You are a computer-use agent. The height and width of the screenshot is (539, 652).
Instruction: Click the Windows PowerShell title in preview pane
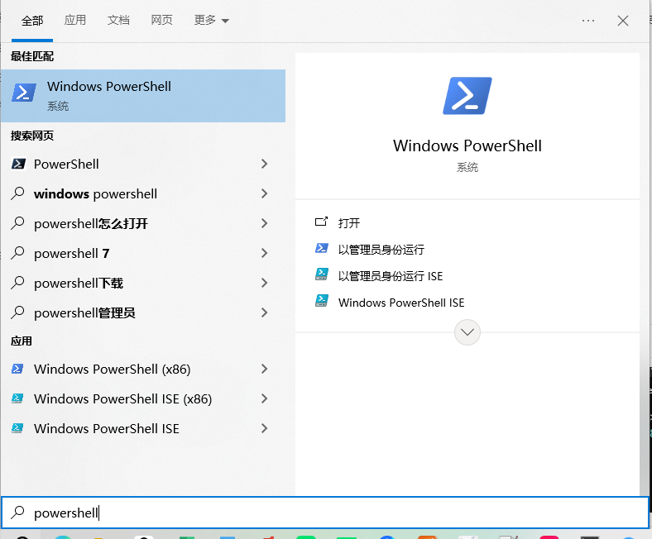467,145
